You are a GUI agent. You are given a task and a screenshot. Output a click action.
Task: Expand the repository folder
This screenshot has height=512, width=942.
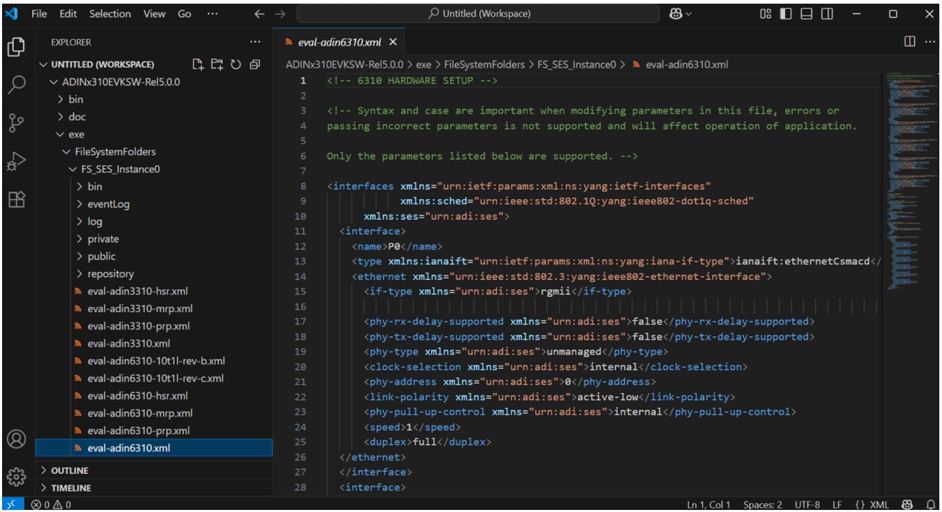110,273
